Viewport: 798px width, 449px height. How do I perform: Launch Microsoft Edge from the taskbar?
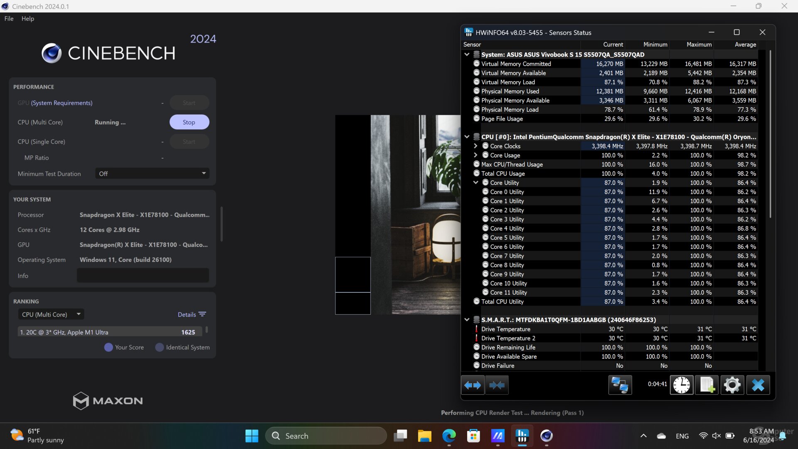point(449,436)
